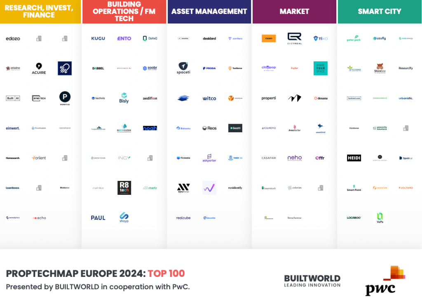Select the technis logo
The width and height of the screenshot is (422, 302).
click(98, 98)
